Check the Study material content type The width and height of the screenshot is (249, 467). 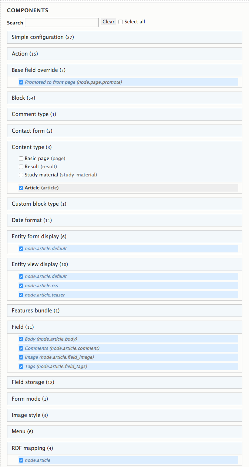coord(21,175)
